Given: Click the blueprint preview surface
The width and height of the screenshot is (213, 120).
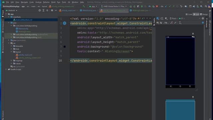Looking at the screenshot, I should [180, 110].
